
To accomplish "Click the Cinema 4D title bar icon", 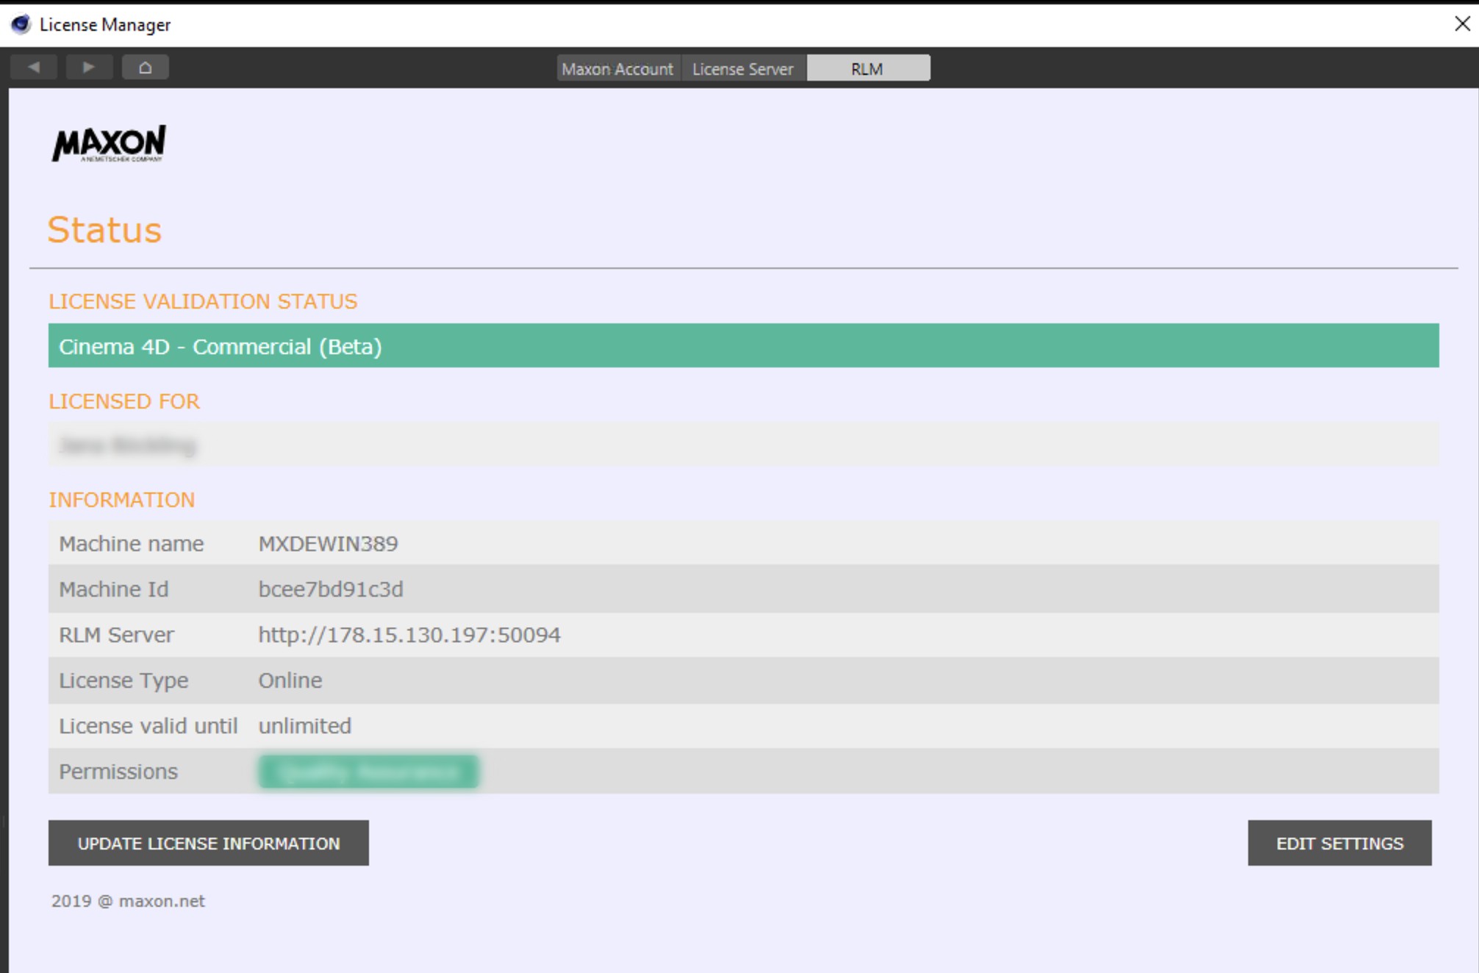I will (x=21, y=24).
